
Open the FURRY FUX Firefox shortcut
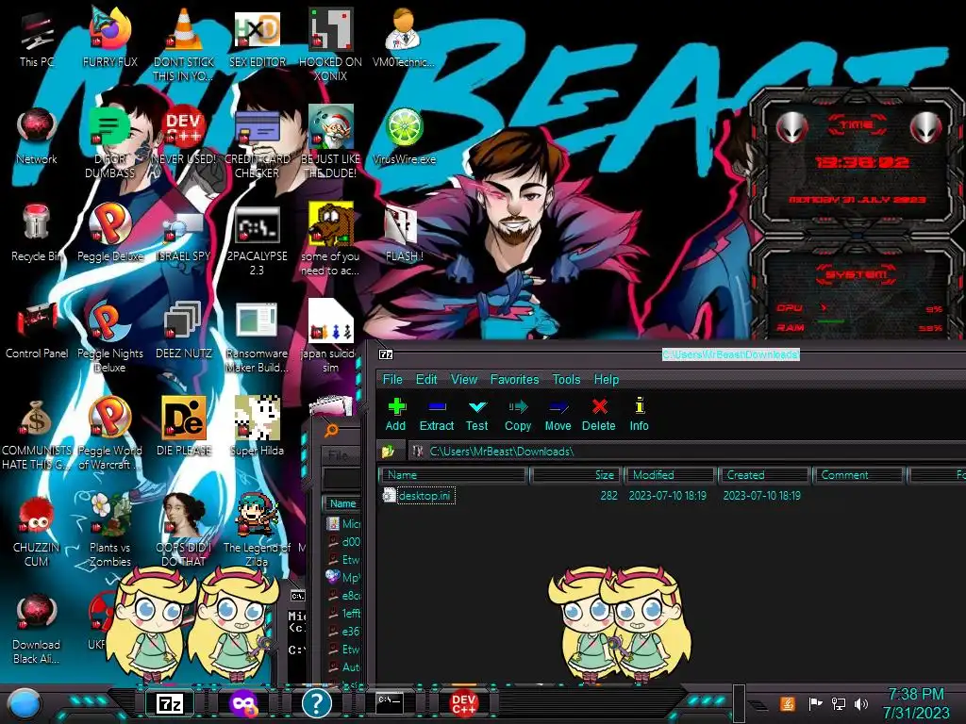(x=110, y=37)
